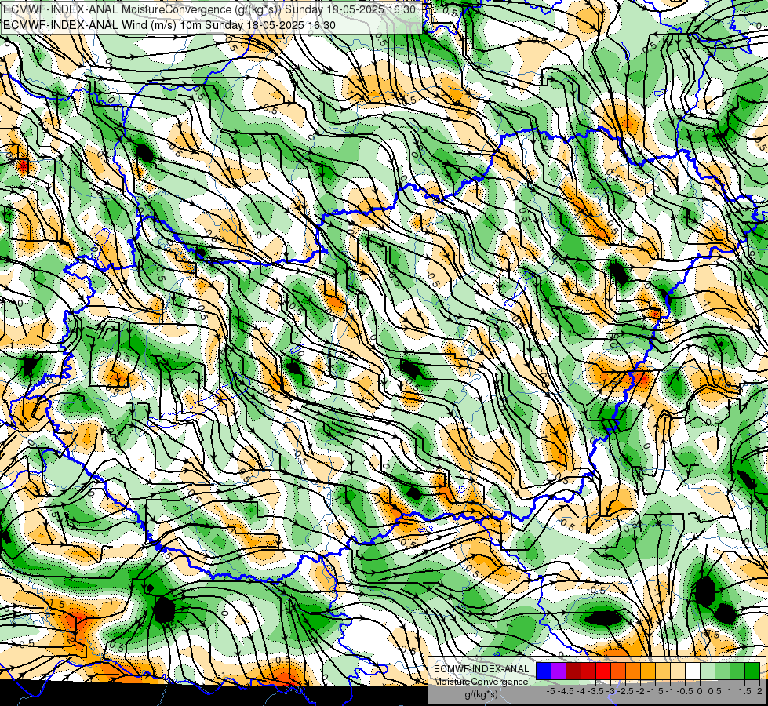768x706 pixels.
Task: Click the -2 tick label on the color scale
Action: tap(640, 691)
